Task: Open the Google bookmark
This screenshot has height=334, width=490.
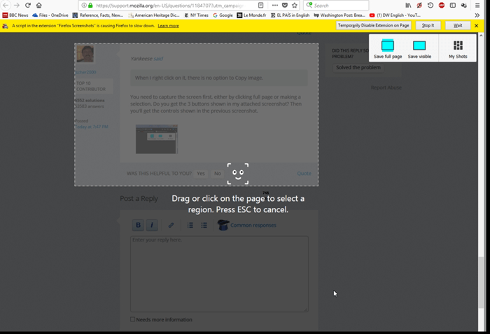Action: 223,15
